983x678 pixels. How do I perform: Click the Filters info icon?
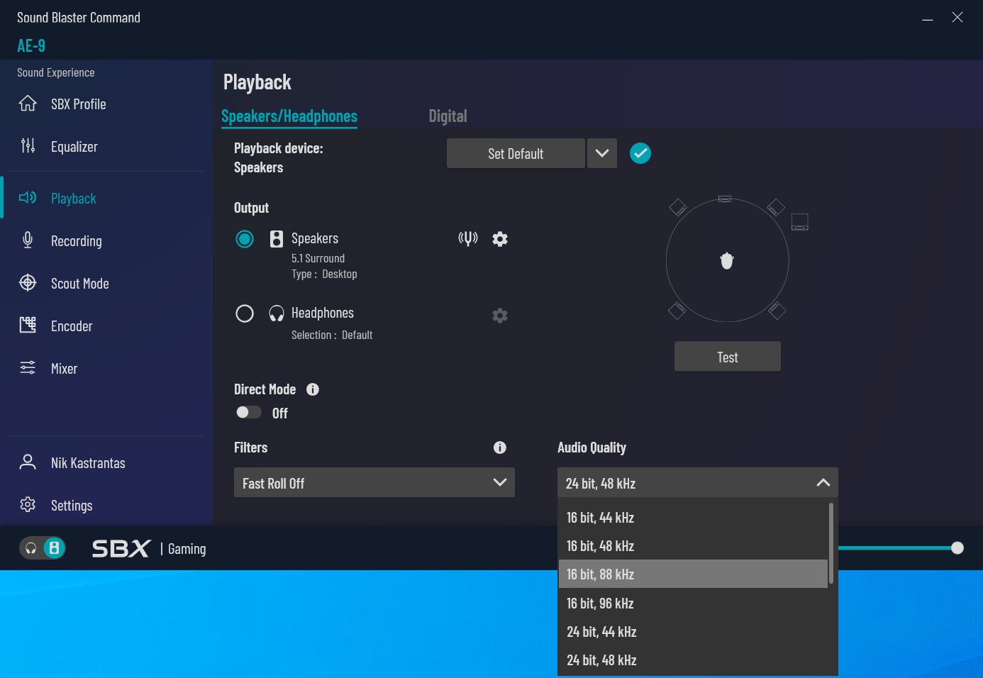500,448
